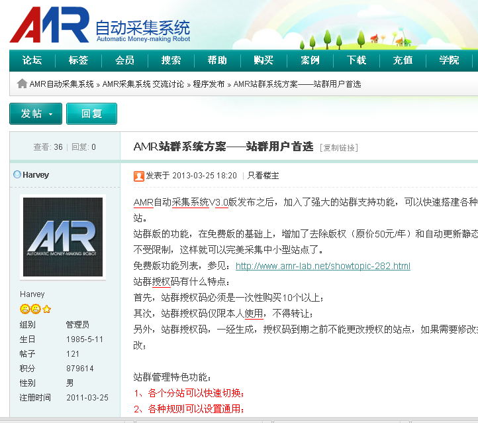This screenshot has width=478, height=423.
Task: Click the line 站群授权码有什么特点
Action: [181, 282]
